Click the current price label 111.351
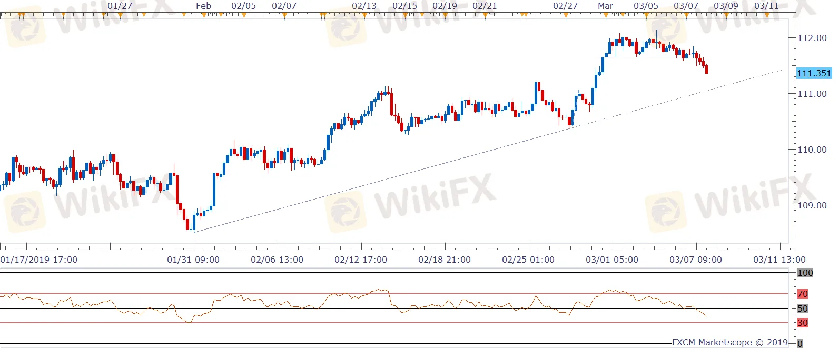This screenshot has width=839, height=348. click(814, 73)
